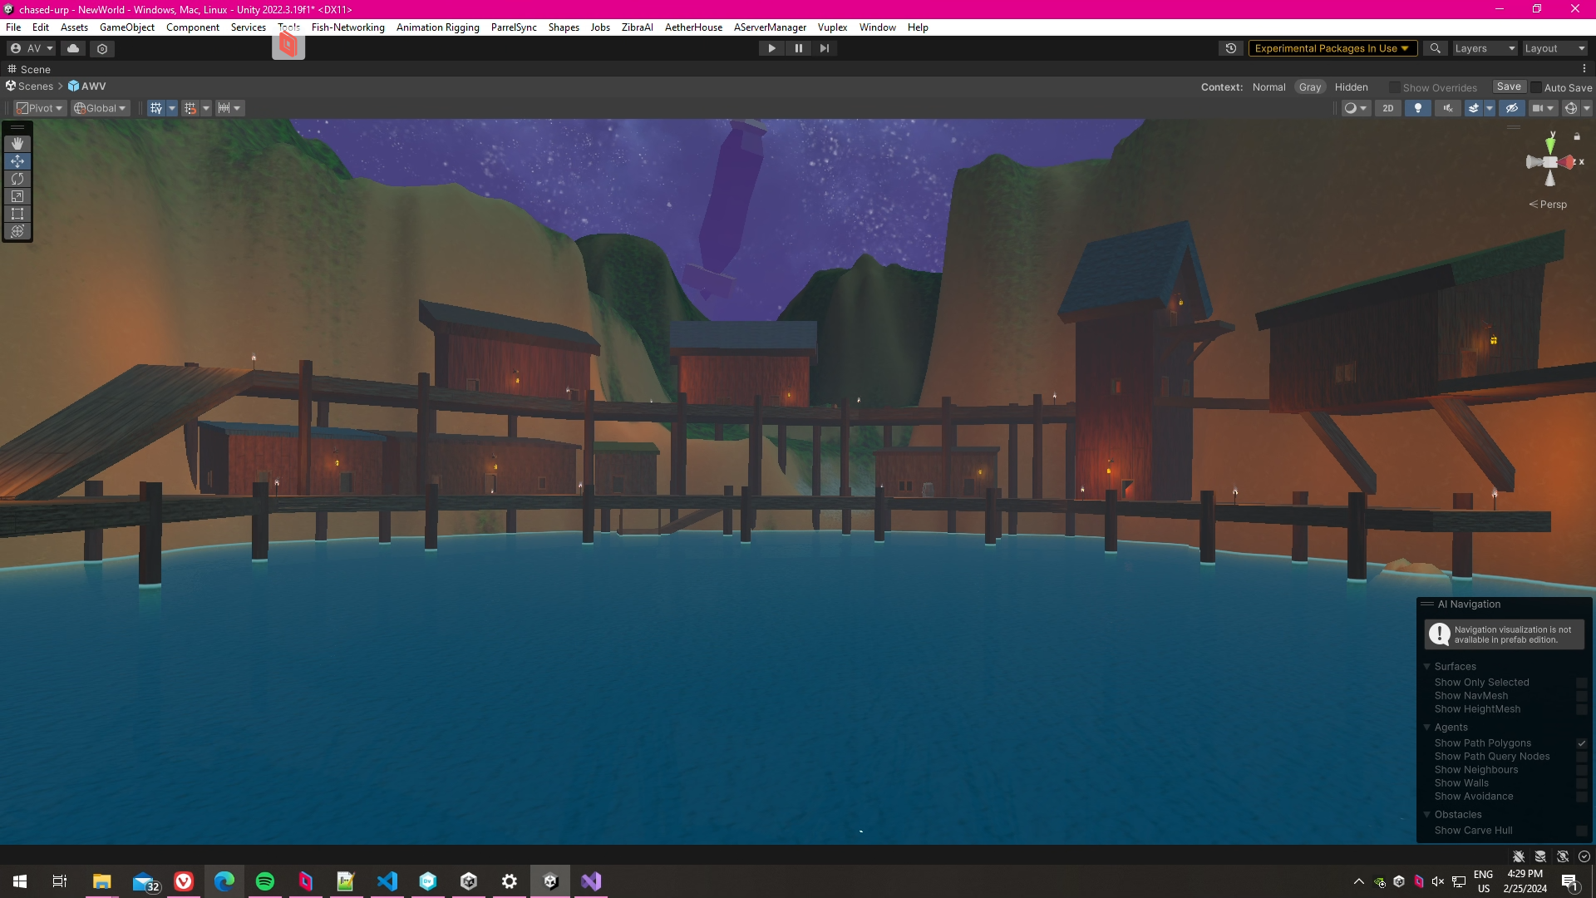1596x898 pixels.
Task: Toggle scene lighting lightbulb icon
Action: tap(1418, 108)
